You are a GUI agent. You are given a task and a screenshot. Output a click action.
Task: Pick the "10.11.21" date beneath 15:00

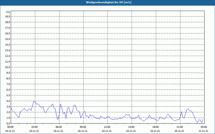click(131, 131)
